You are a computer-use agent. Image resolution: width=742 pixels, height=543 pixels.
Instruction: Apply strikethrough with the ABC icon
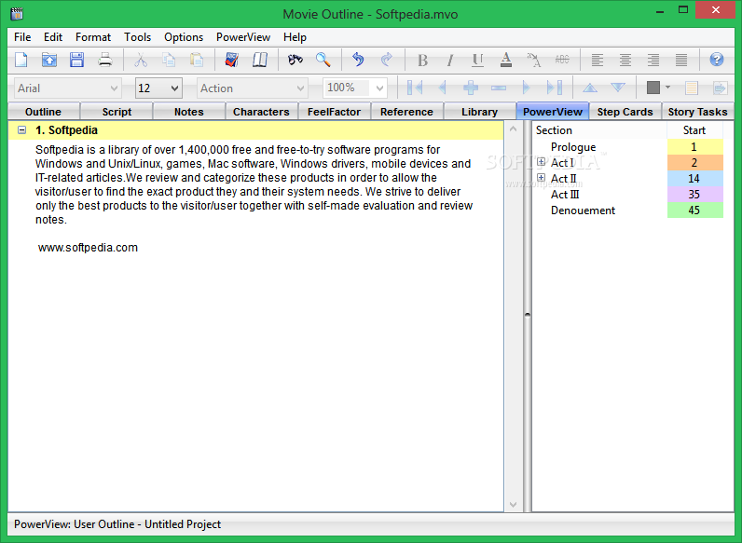coord(562,60)
